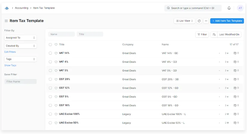Focus the Filter Name input field

(20, 82)
